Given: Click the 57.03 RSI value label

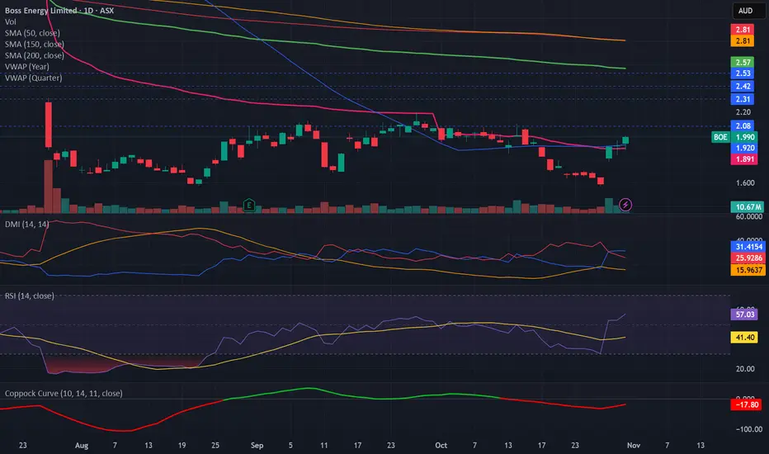Looking at the screenshot, I should (744, 314).
